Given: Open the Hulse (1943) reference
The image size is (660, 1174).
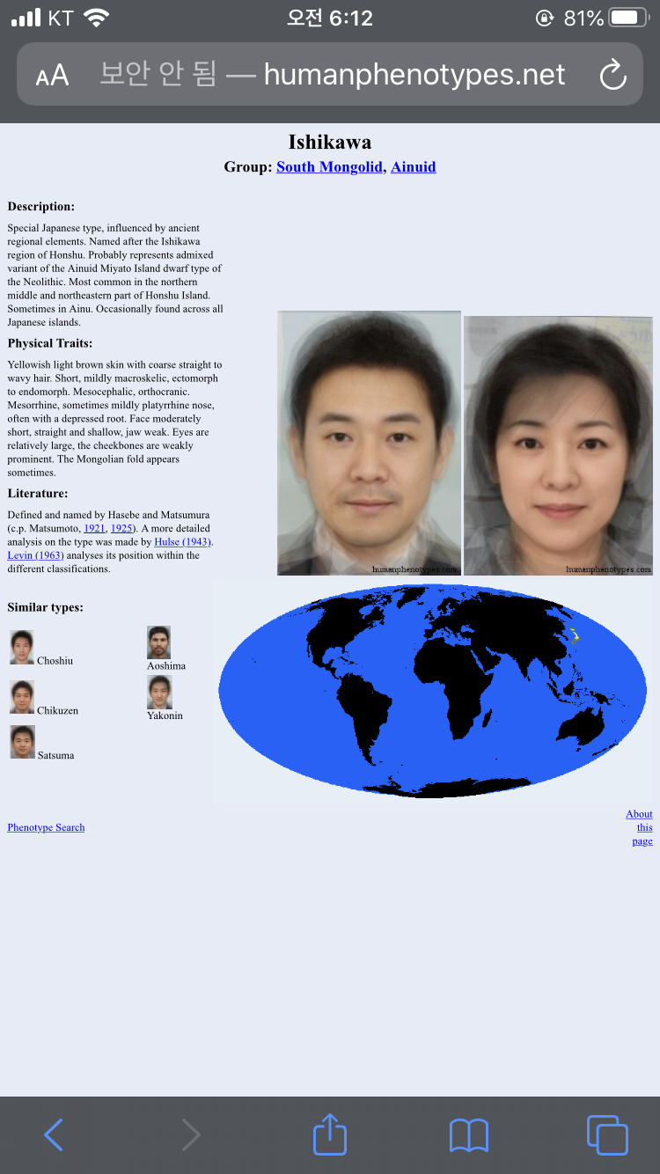Looking at the screenshot, I should pyautogui.click(x=183, y=542).
